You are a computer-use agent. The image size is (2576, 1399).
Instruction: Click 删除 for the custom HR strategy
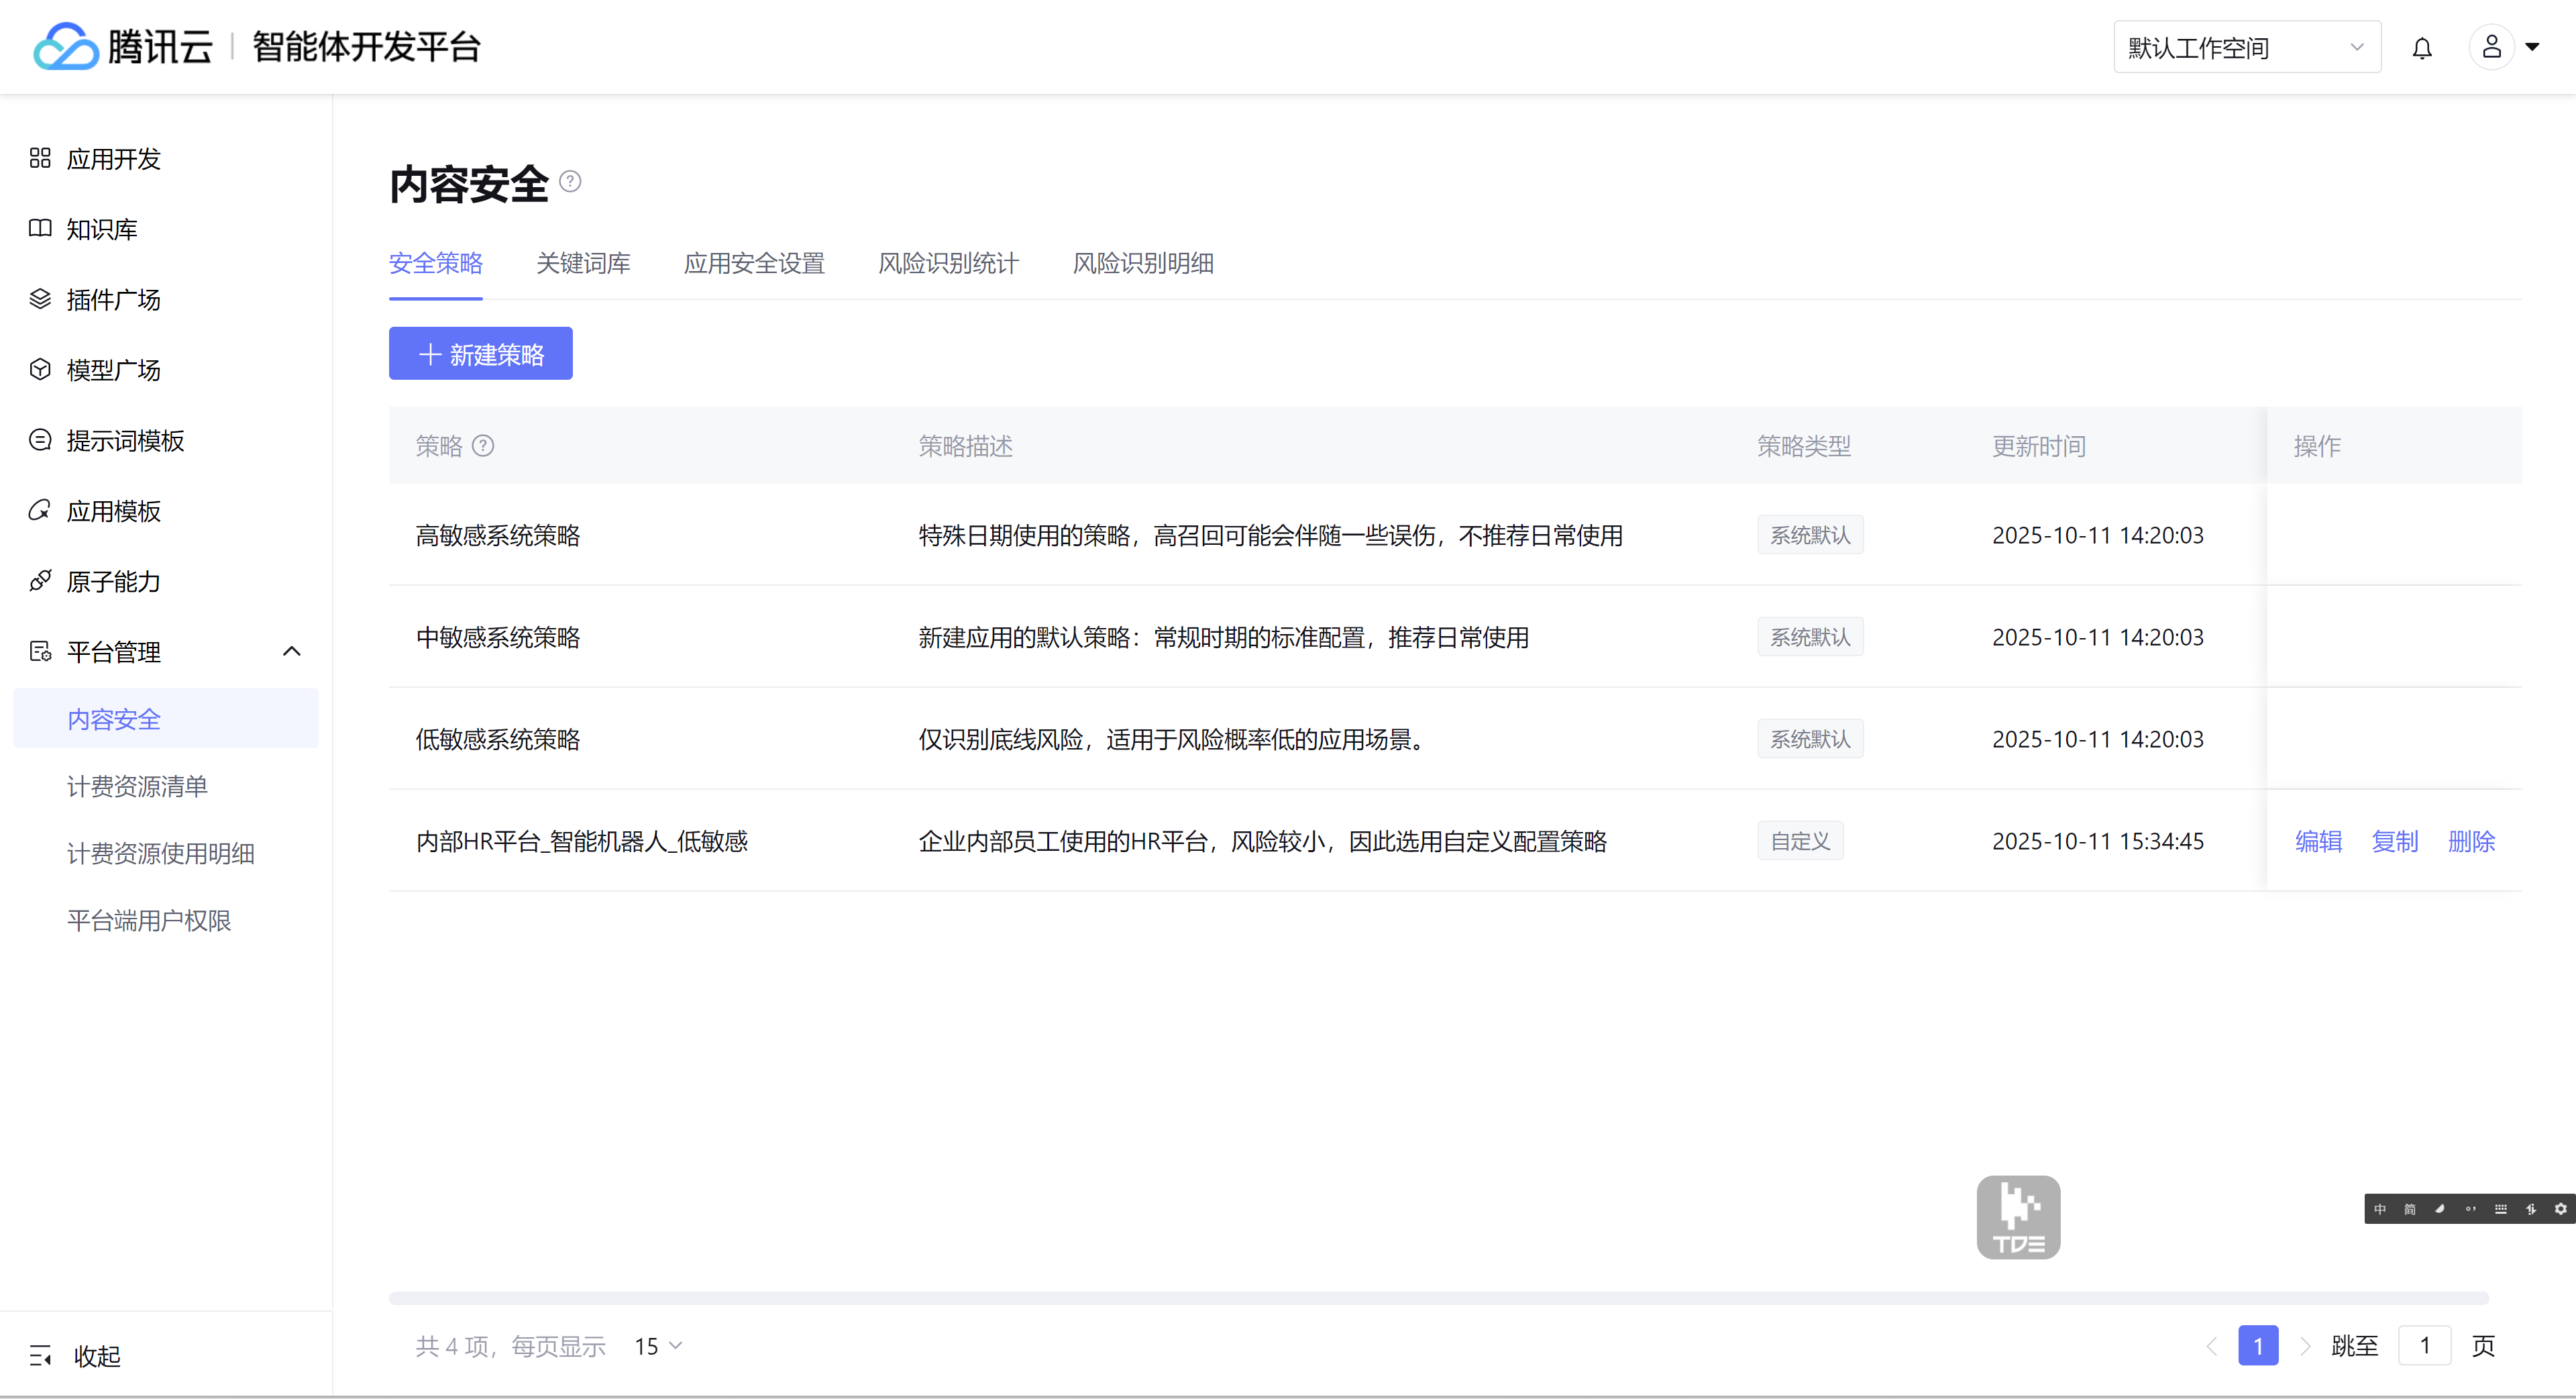(2471, 841)
